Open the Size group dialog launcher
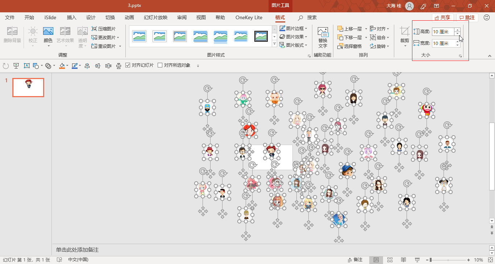Viewport: 495px width, 264px height. pos(461,56)
